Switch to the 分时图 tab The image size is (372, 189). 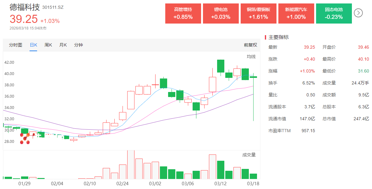15,45
